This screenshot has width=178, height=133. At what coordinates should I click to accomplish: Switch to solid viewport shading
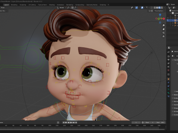pos(157,8)
